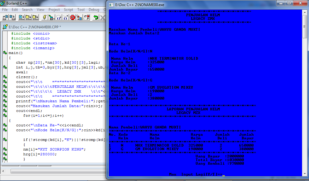Click gutter marker beside 'Kode Helm' cout line
This screenshot has height=181, width=309.
5,130
